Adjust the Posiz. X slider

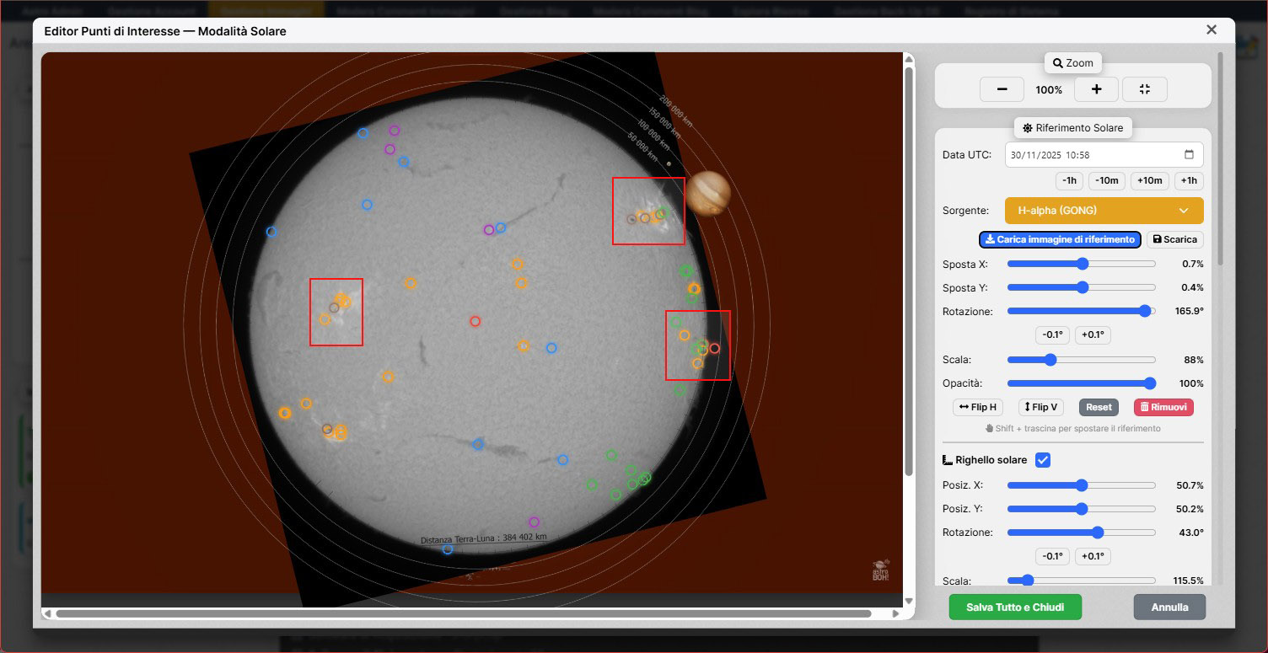tap(1082, 485)
